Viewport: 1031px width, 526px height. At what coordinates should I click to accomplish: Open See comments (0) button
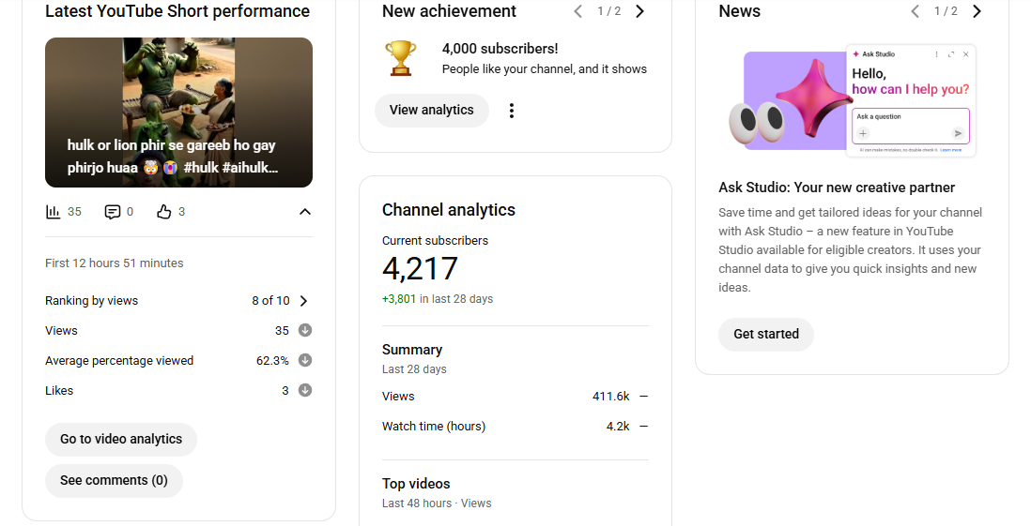point(114,481)
